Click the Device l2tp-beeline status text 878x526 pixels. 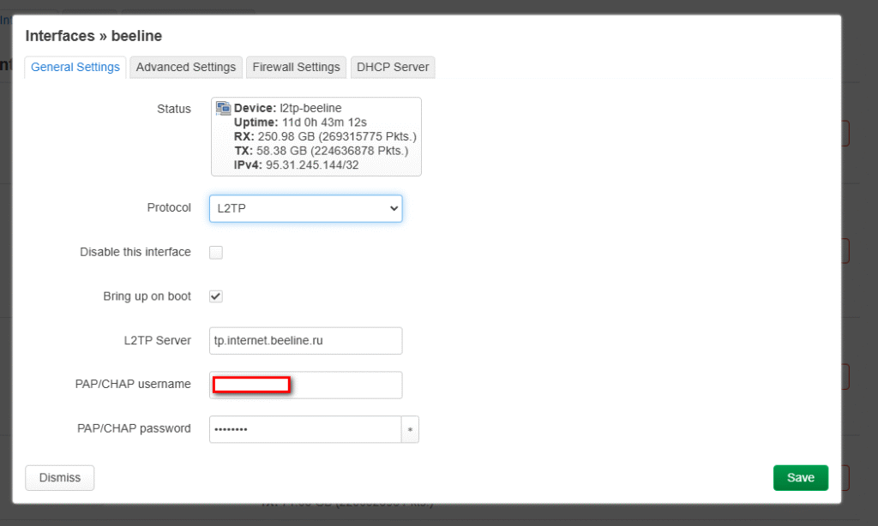288,108
